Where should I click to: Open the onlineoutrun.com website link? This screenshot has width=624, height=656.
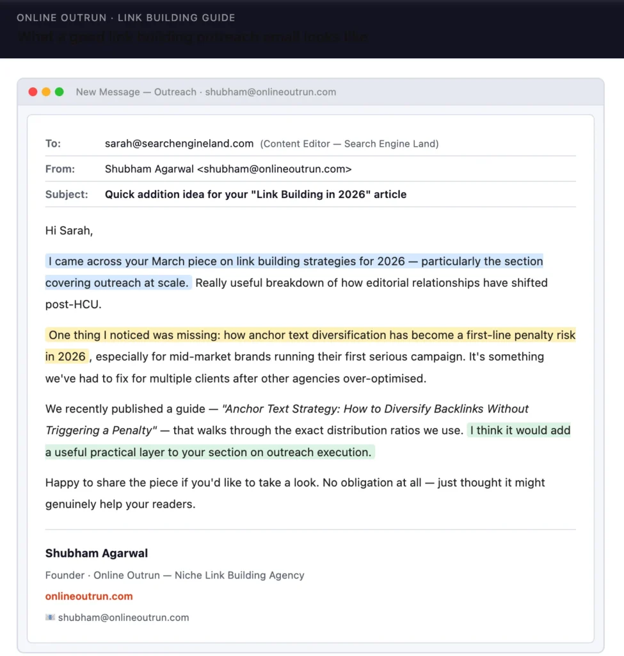[89, 596]
